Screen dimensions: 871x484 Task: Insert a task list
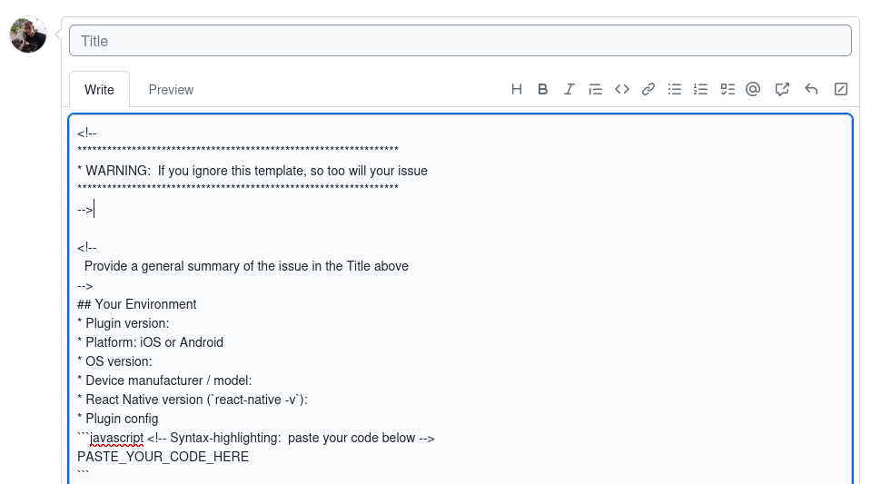click(x=727, y=90)
